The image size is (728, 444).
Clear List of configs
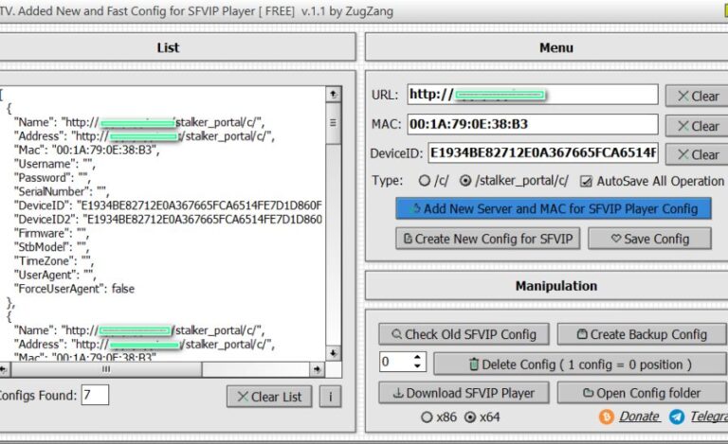[269, 397]
